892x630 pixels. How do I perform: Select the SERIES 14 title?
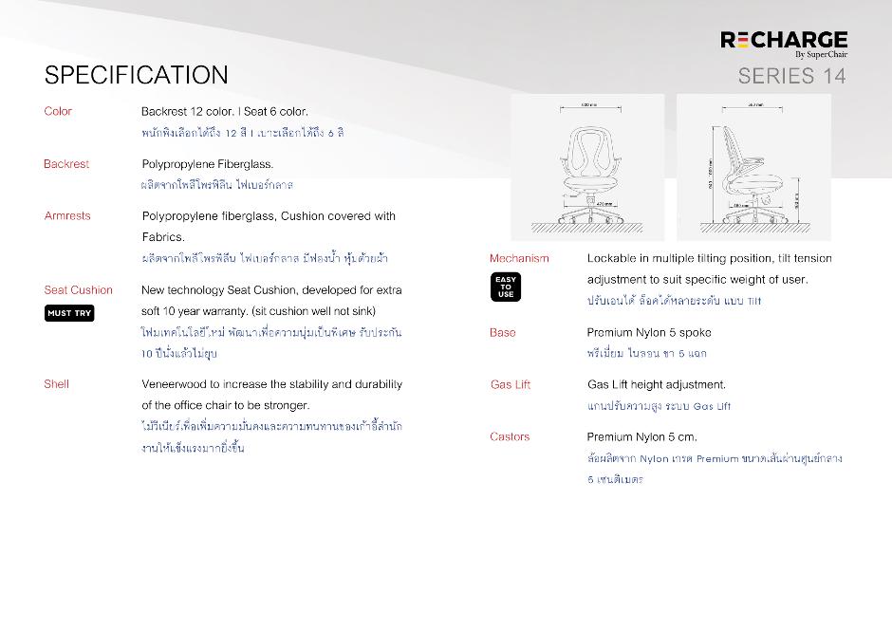click(791, 76)
